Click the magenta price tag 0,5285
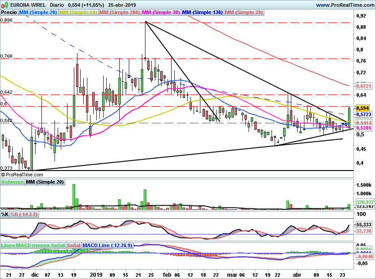Image resolution: width=376 pixels, height=279 pixels. click(364, 128)
